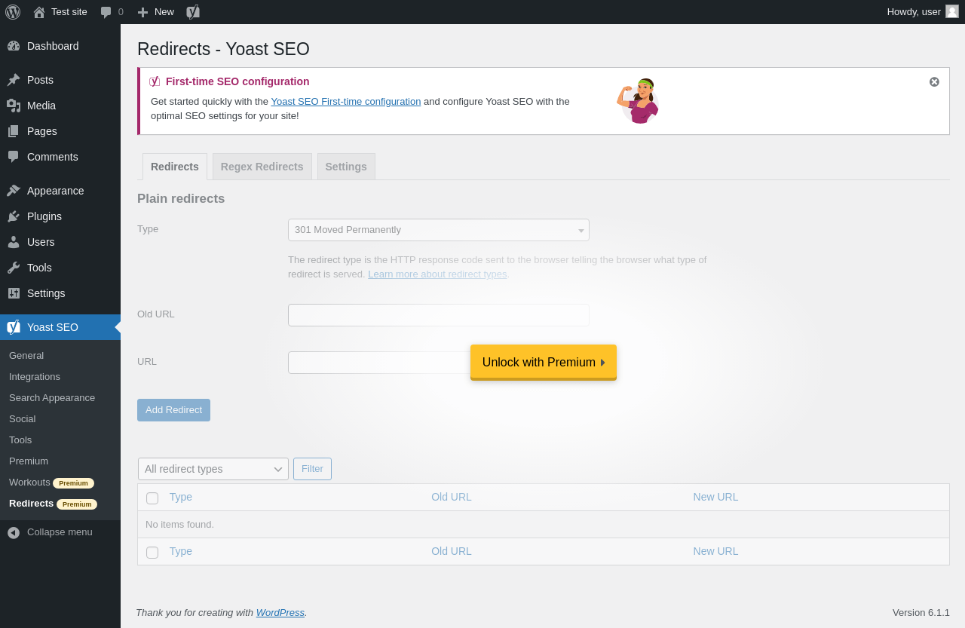Switch to the Regex Redirects tab
965x628 pixels.
click(x=262, y=167)
